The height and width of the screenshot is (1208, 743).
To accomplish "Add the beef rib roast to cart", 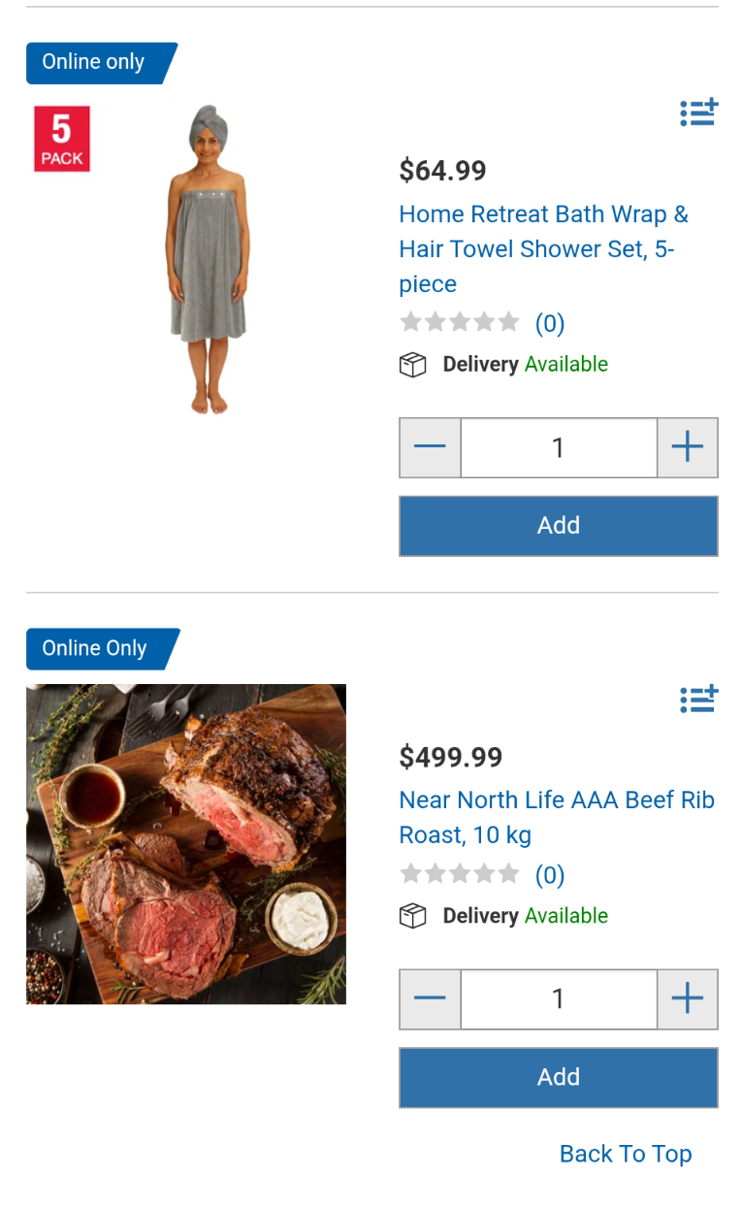I will (559, 1077).
